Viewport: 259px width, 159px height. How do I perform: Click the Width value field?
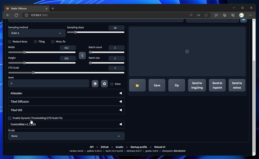[x=68, y=48]
